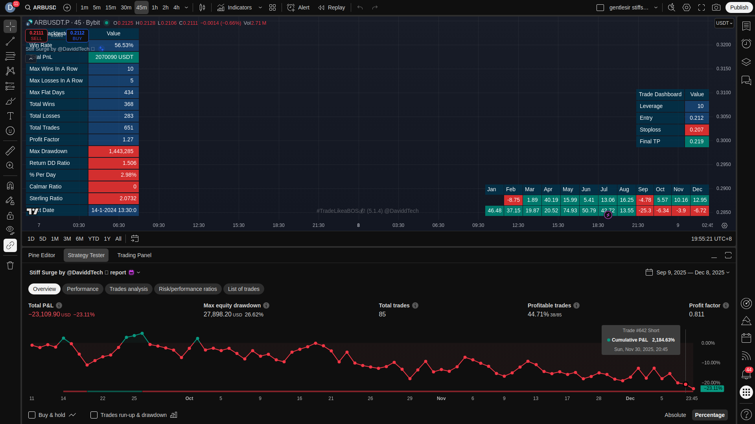Switch equity chart to Absolute mode
This screenshot has width=755, height=424.
pyautogui.click(x=675, y=415)
